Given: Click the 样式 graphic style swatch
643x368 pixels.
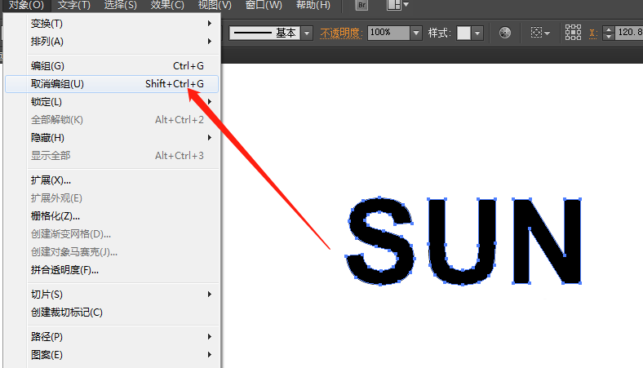Looking at the screenshot, I should point(463,33).
